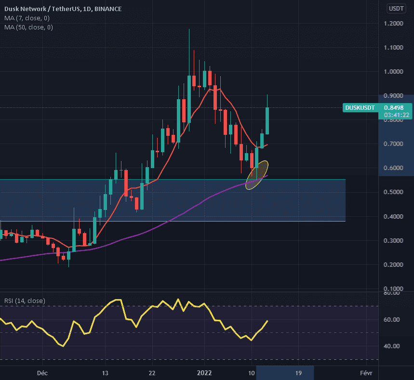Click the DUSKUSDT 0.8498 price label
Screen dimensions: 414x380
377,108
